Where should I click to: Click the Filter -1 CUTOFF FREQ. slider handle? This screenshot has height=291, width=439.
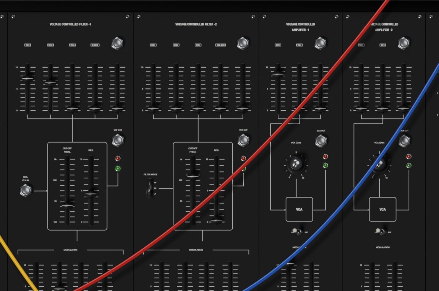(67, 206)
